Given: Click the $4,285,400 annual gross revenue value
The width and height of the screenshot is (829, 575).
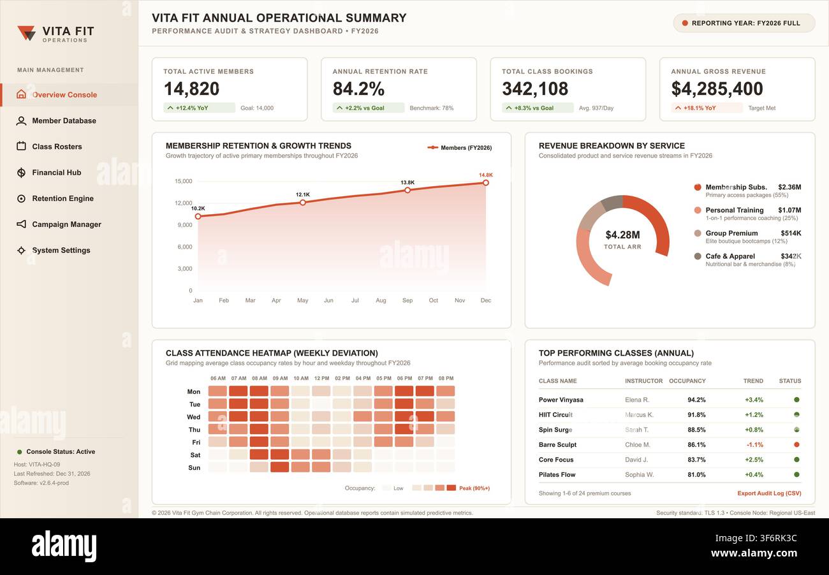Looking at the screenshot, I should tap(717, 89).
